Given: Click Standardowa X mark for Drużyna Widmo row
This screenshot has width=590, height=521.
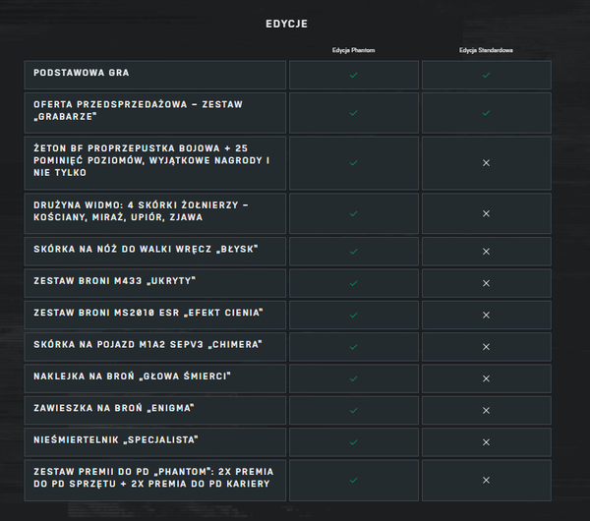Looking at the screenshot, I should pos(486,213).
